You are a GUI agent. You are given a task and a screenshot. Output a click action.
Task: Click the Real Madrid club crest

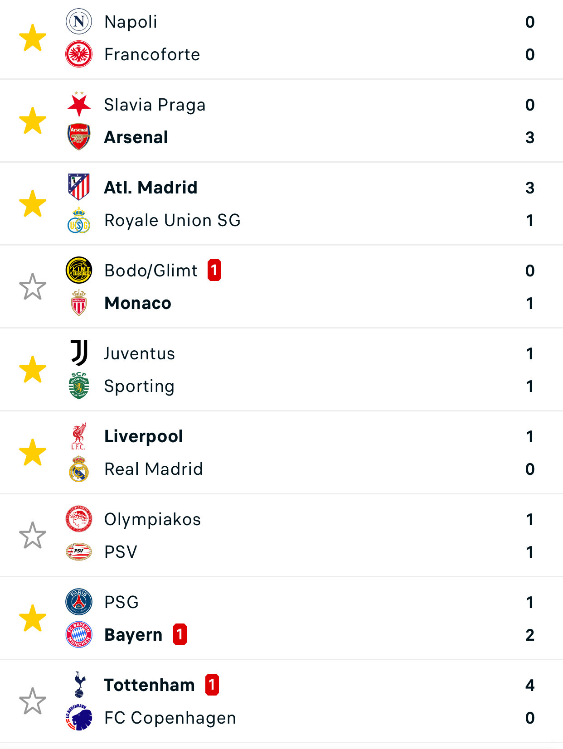[x=79, y=469]
